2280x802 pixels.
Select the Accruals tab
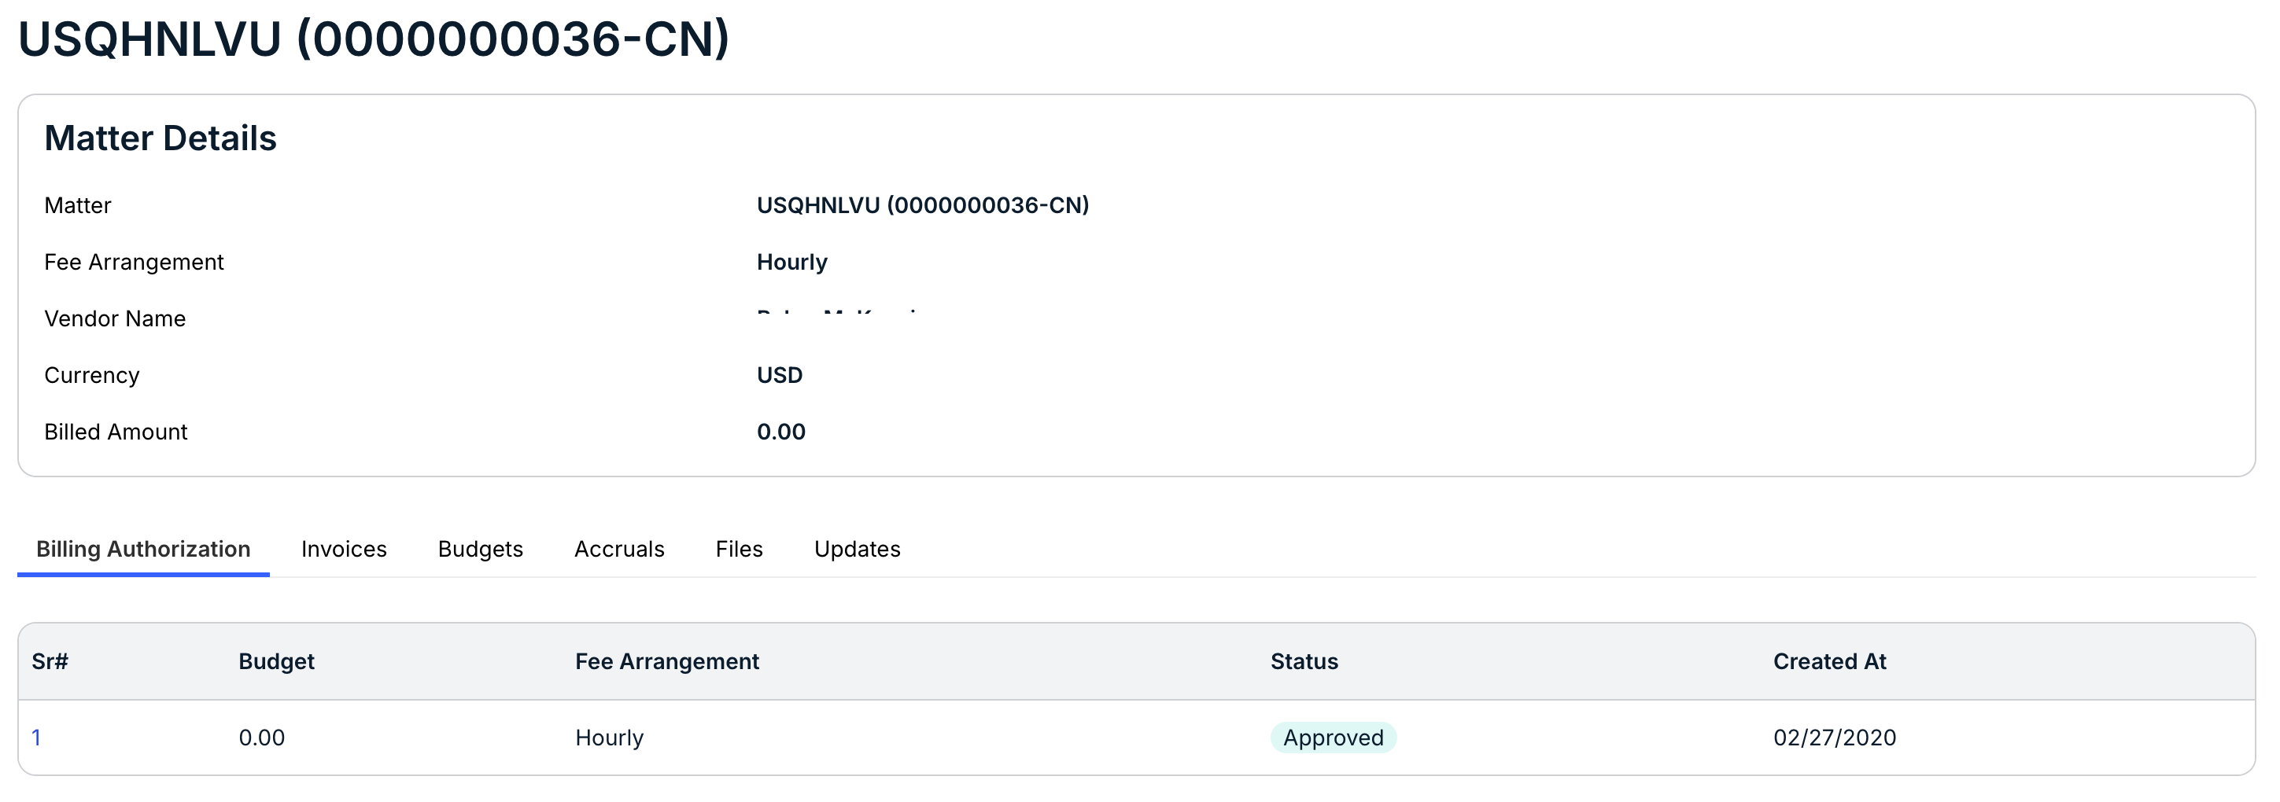620,549
